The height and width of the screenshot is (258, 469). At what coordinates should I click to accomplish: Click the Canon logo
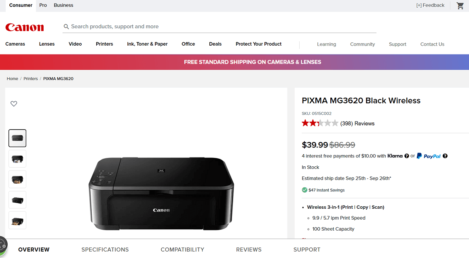(x=24, y=27)
